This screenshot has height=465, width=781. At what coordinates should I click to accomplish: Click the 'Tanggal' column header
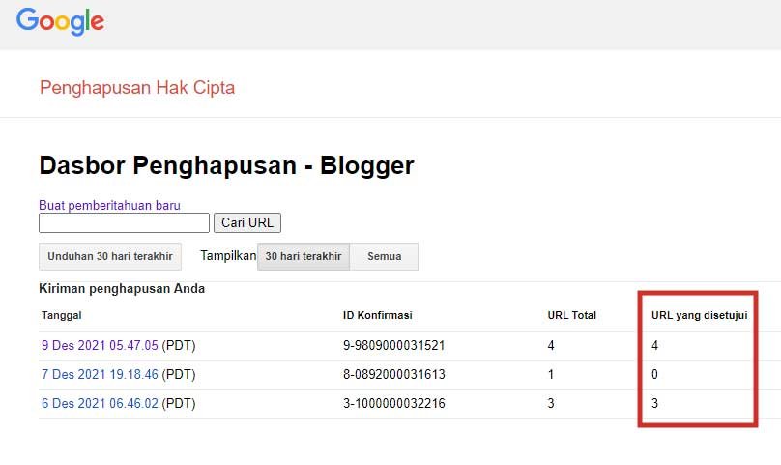pos(61,315)
